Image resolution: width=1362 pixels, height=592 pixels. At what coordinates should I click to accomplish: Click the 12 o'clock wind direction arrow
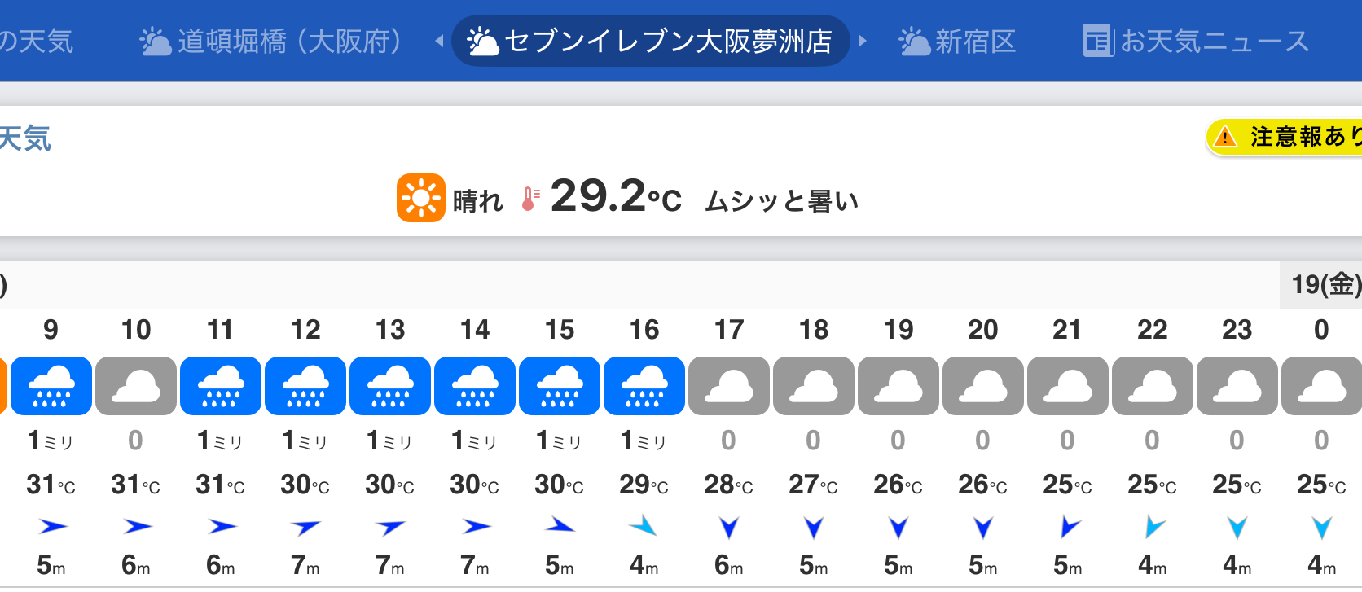click(305, 528)
